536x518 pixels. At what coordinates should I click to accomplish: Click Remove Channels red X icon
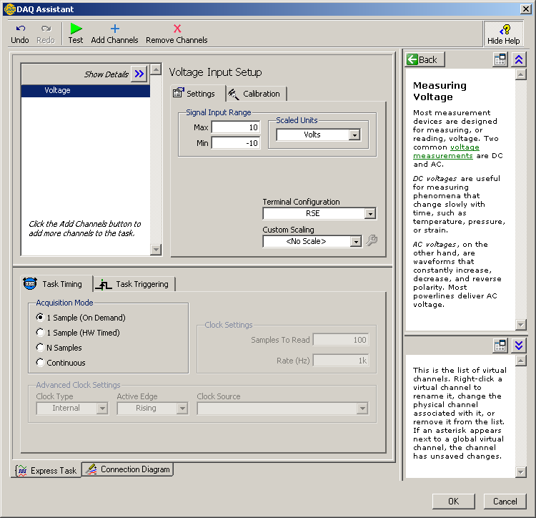click(177, 29)
